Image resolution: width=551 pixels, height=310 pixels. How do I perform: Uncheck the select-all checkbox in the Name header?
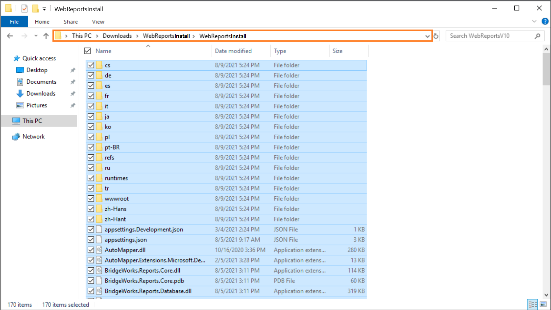tap(87, 51)
